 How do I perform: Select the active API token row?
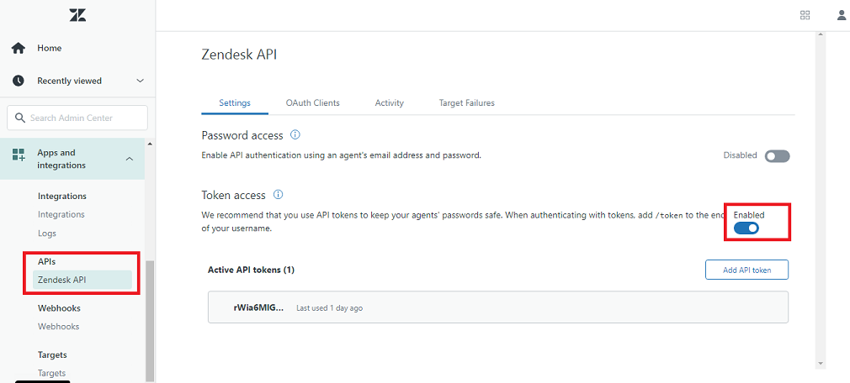497,307
